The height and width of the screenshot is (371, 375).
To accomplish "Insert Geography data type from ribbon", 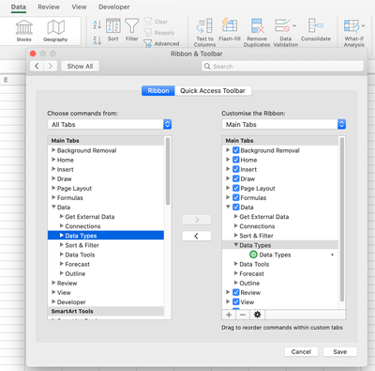I will click(x=55, y=31).
